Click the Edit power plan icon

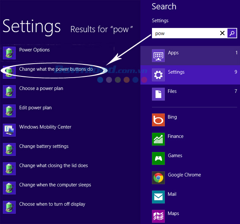[9, 111]
